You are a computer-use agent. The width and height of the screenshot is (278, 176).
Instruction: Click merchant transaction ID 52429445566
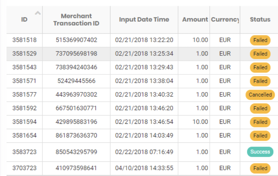76,81
